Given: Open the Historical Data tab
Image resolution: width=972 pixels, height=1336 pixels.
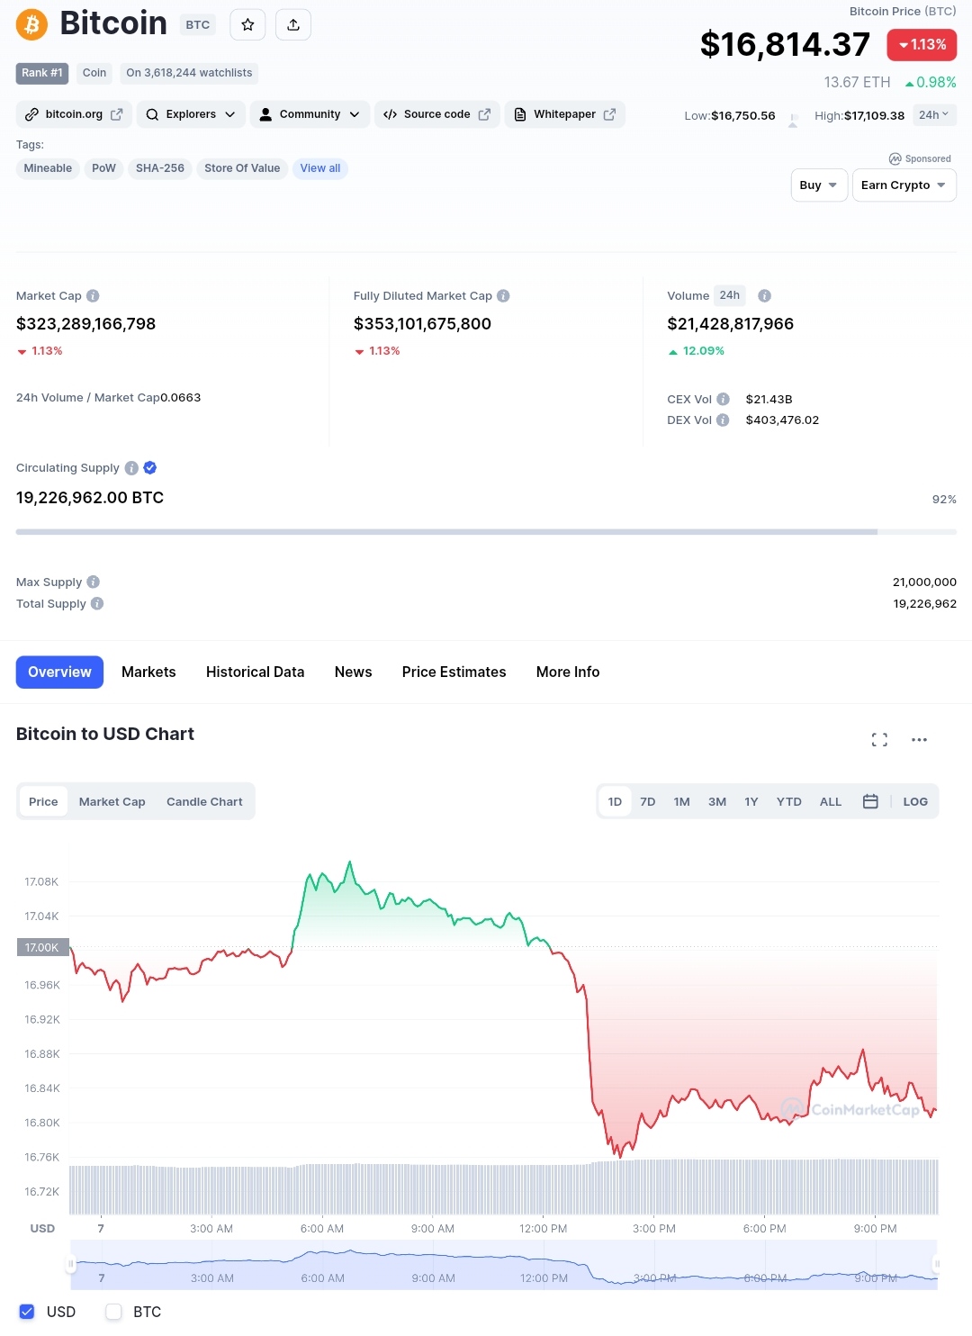Looking at the screenshot, I should (255, 673).
